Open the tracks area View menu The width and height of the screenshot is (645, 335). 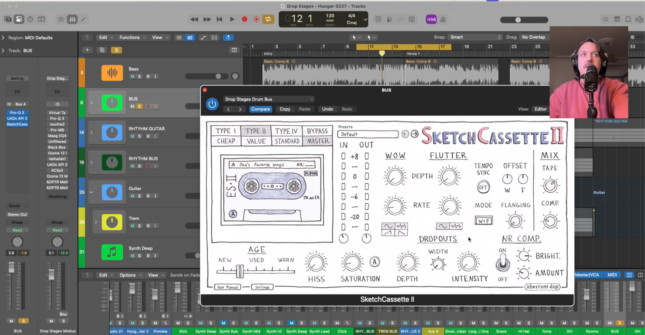(x=160, y=37)
